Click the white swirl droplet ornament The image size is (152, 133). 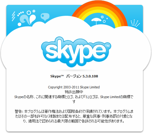click(28, 19)
